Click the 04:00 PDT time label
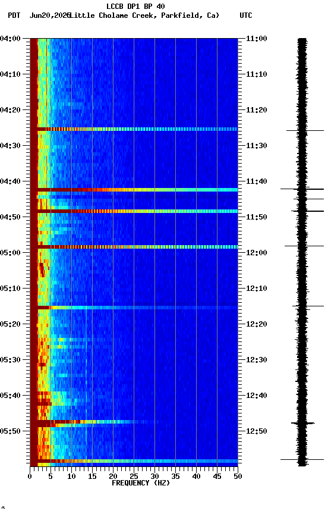 tap(10, 39)
